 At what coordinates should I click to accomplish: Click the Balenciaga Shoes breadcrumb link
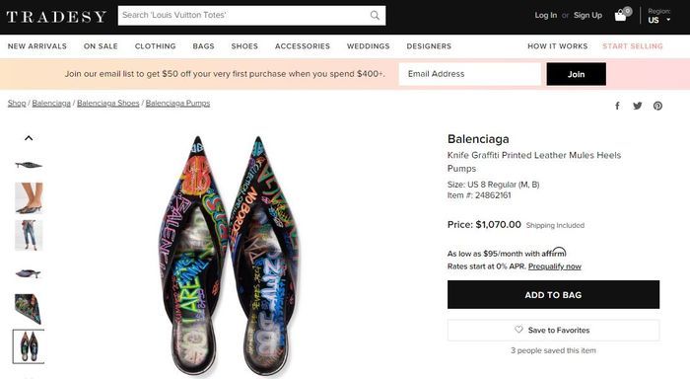(107, 103)
